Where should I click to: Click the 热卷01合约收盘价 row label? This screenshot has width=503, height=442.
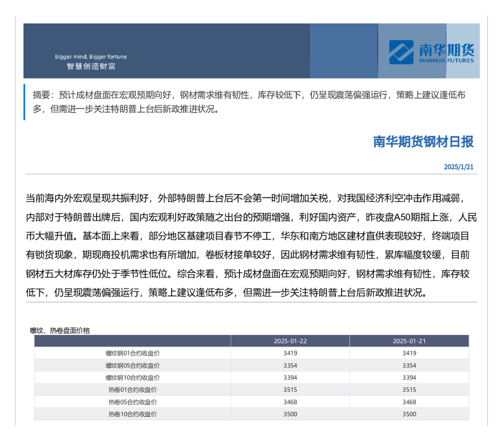coord(132,390)
